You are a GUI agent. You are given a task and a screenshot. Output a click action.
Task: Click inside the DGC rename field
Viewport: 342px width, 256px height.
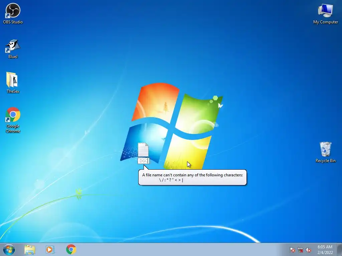coord(144,161)
